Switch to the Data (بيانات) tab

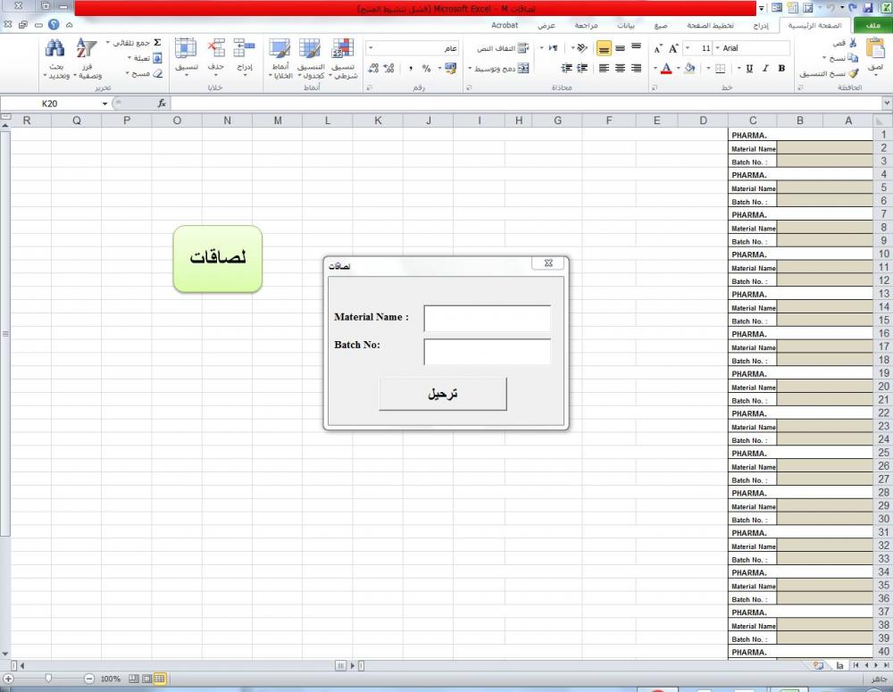626,26
